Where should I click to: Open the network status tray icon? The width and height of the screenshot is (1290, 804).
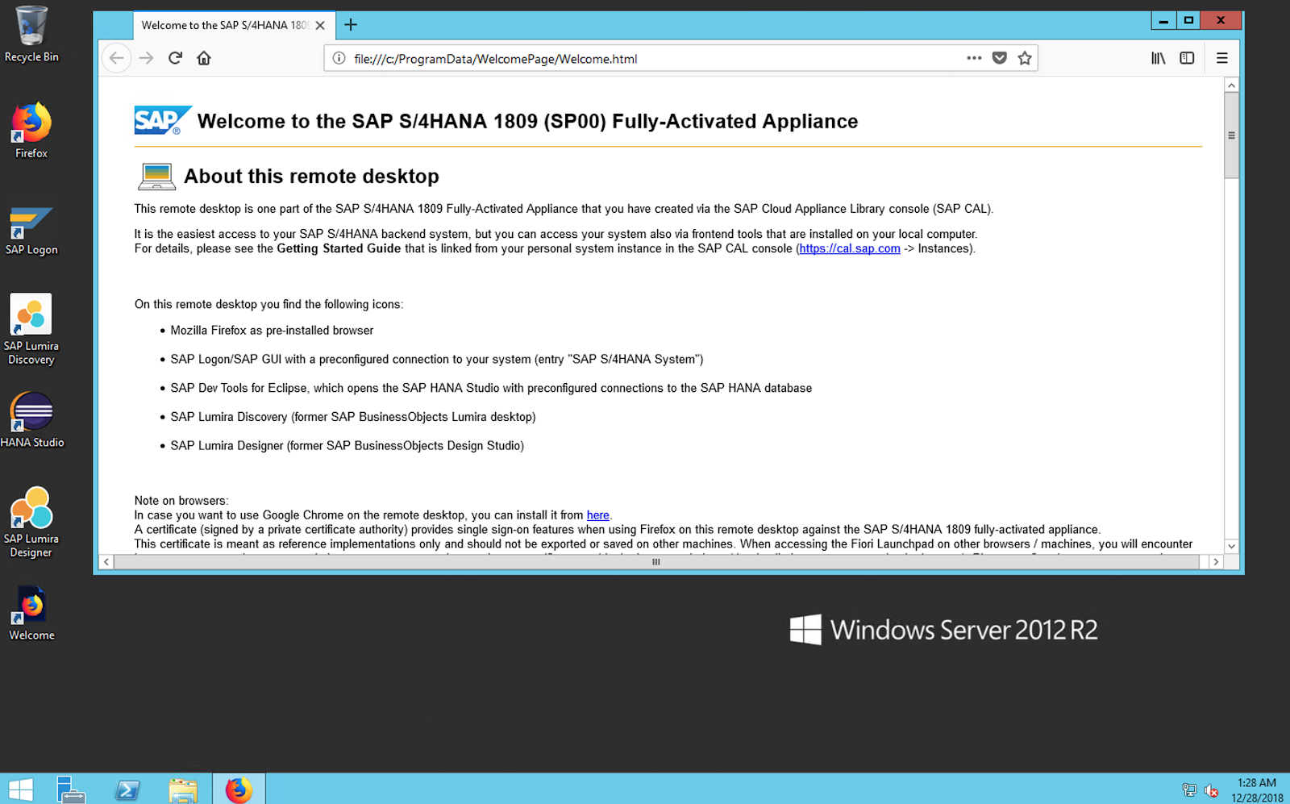[x=1189, y=790]
